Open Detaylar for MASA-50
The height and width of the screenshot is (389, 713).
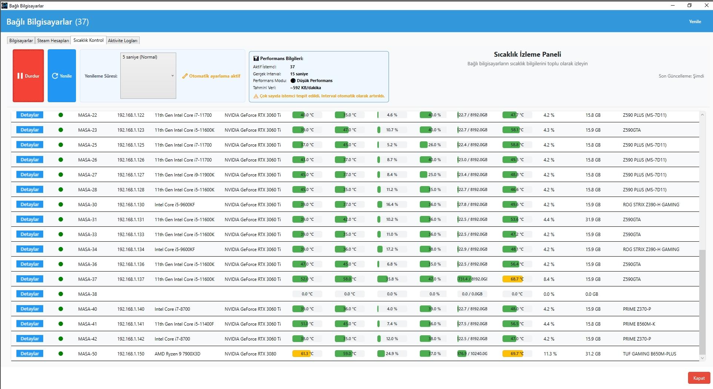30,354
